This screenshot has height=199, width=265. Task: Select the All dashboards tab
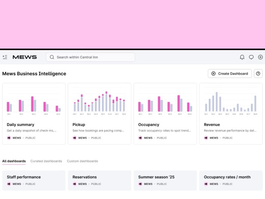click(14, 161)
